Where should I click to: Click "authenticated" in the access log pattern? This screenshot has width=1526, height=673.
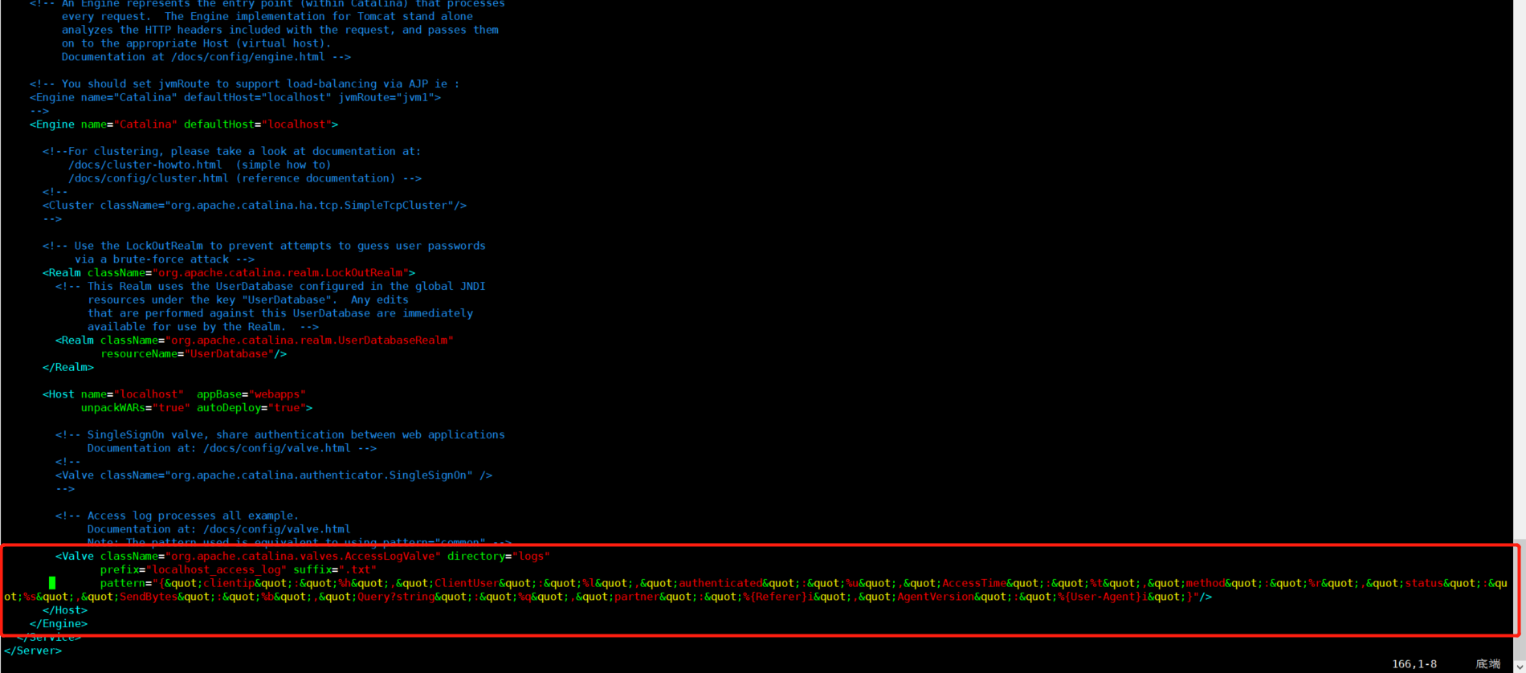click(720, 583)
